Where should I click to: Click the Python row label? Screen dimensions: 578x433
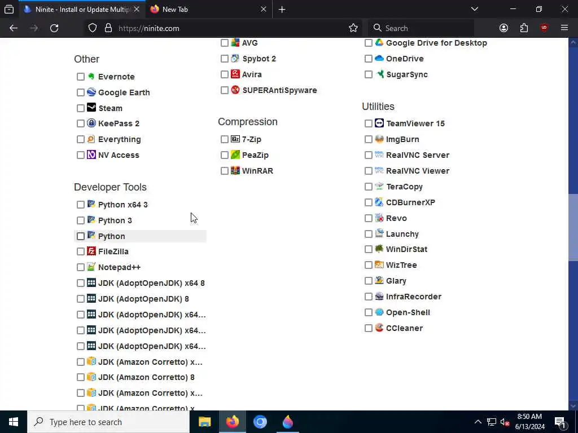point(111,236)
